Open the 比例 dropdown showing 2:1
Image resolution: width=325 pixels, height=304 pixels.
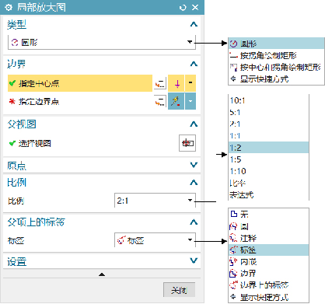tap(155, 201)
